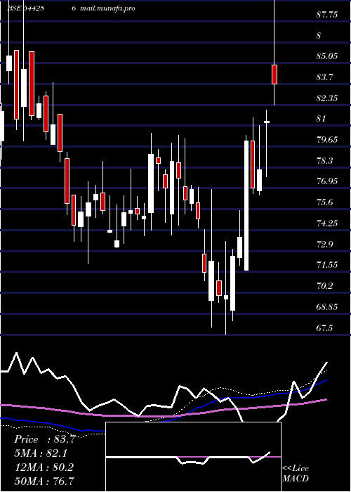Click the 74.25 price axis label

(327, 223)
